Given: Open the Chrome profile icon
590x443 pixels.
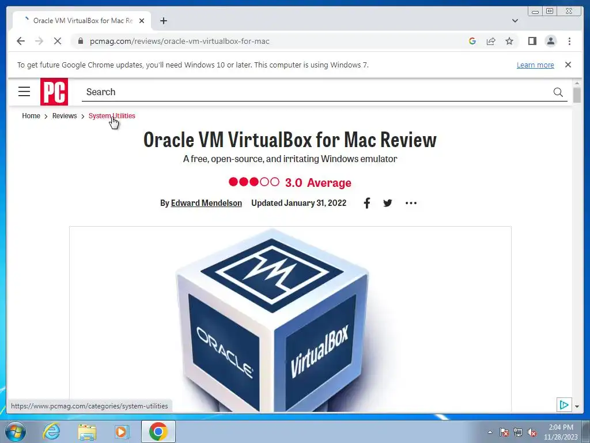Looking at the screenshot, I should coord(551,41).
